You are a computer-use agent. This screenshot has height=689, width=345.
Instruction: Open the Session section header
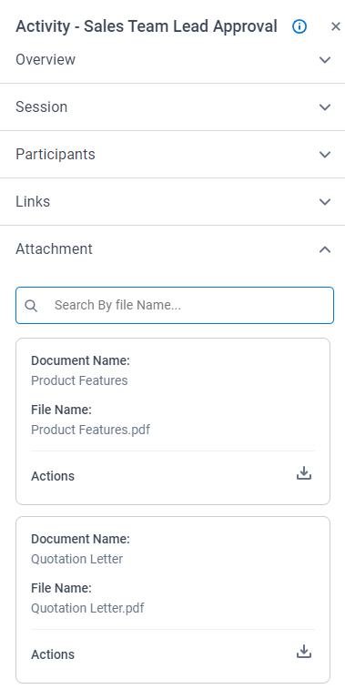coord(172,107)
